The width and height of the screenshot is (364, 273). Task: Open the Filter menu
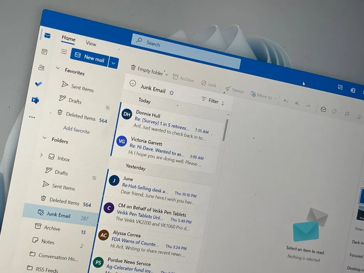[x=210, y=100]
